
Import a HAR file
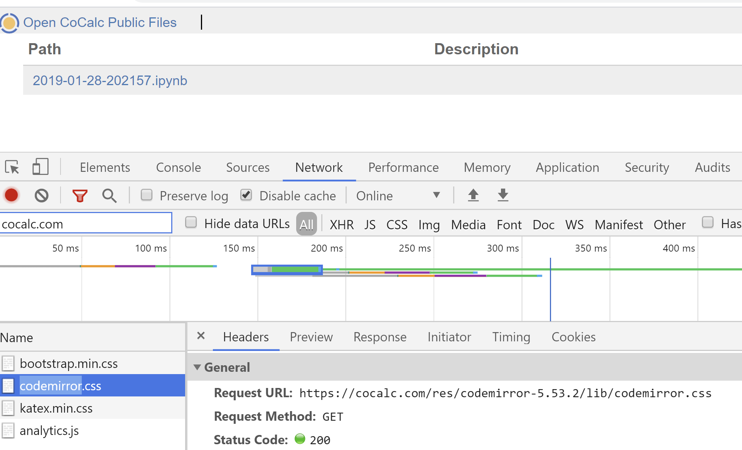[473, 195]
